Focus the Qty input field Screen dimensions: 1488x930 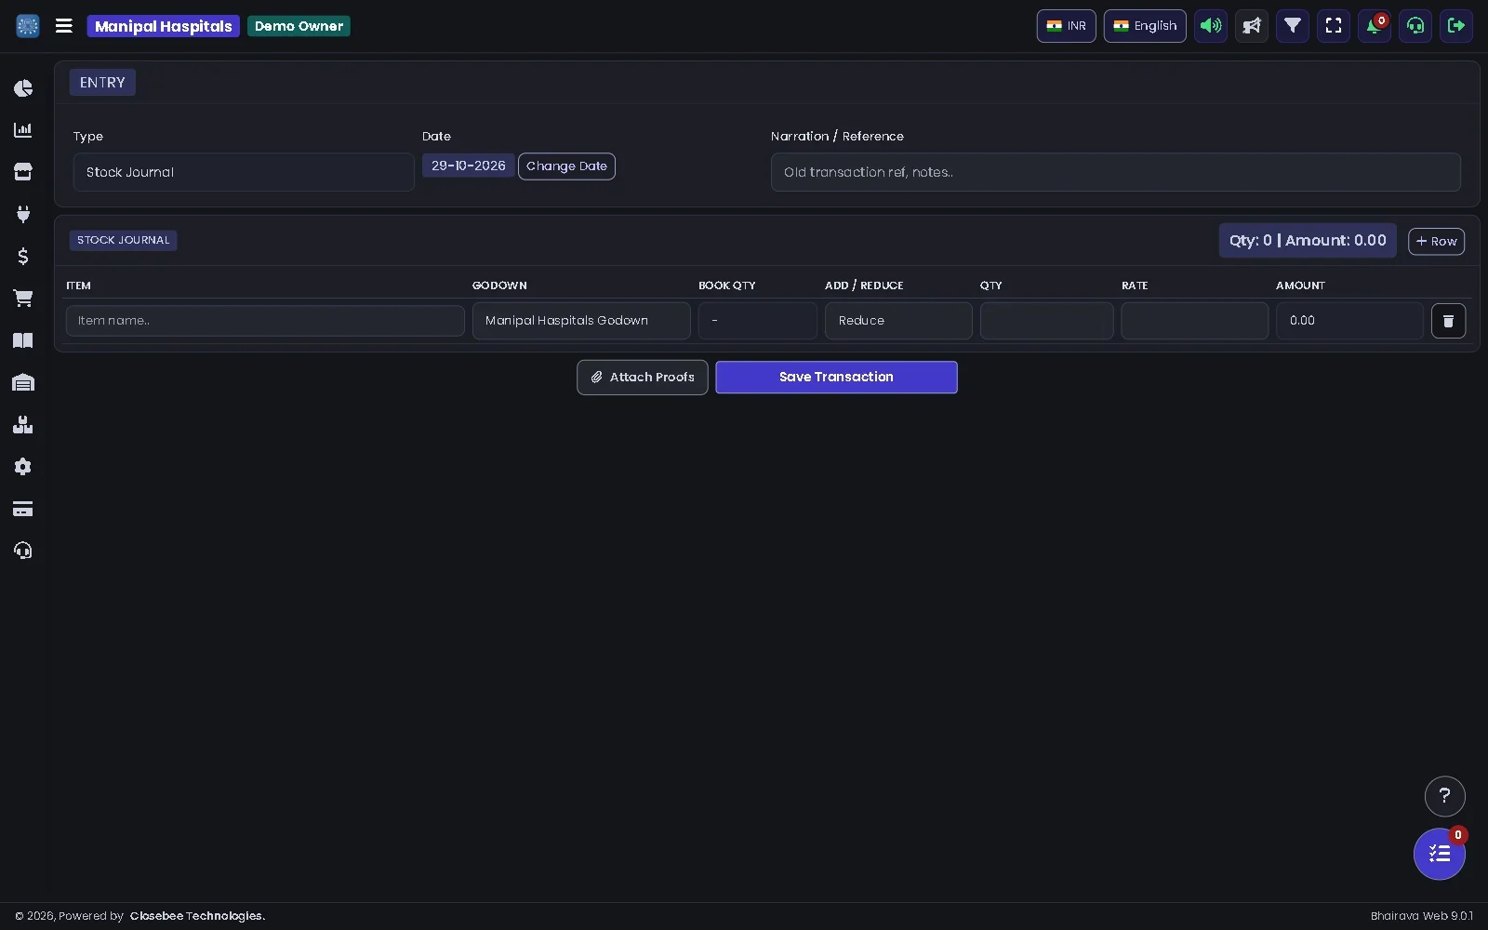click(1046, 321)
